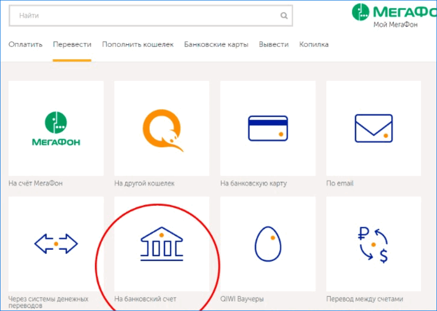Open the Копилка tab
The image size is (437, 311).
[314, 44]
